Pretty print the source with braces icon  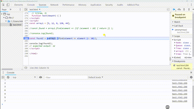pos(26,68)
